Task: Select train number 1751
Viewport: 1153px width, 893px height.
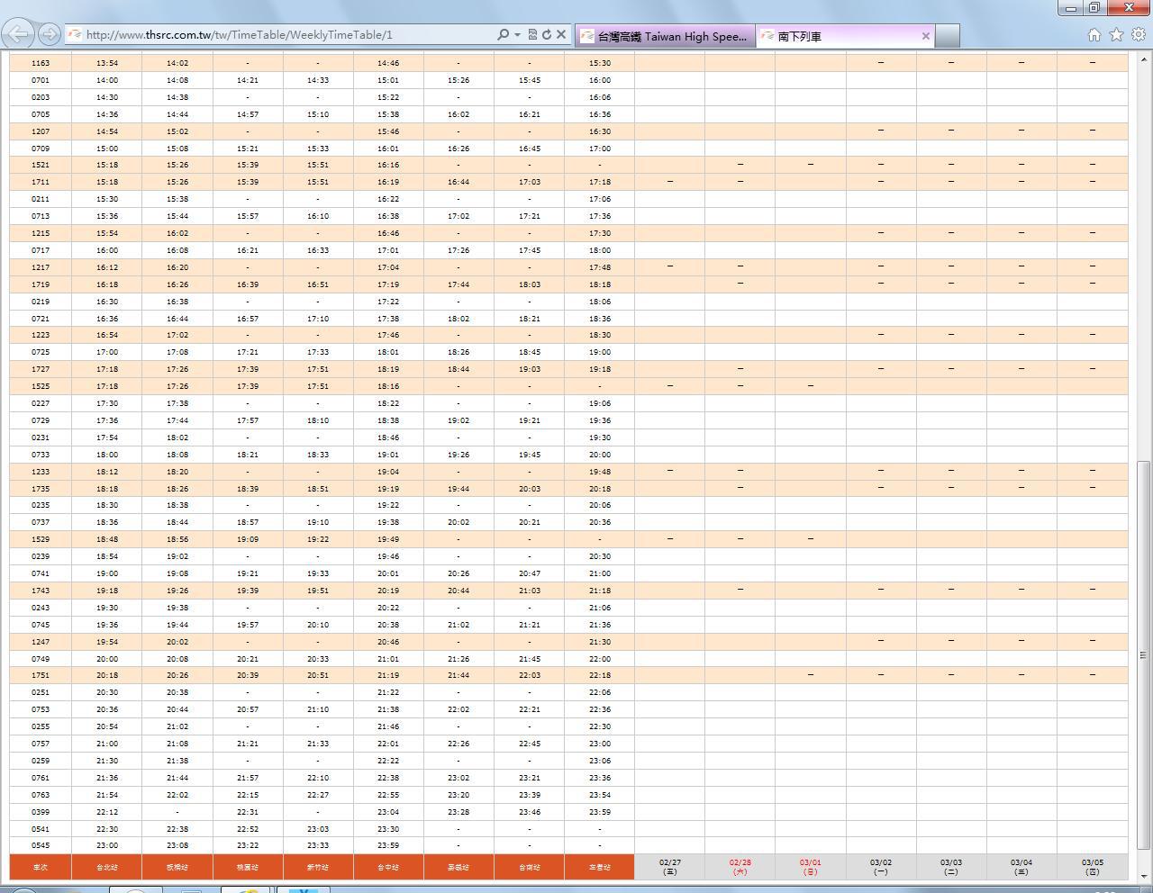Action: pos(41,675)
